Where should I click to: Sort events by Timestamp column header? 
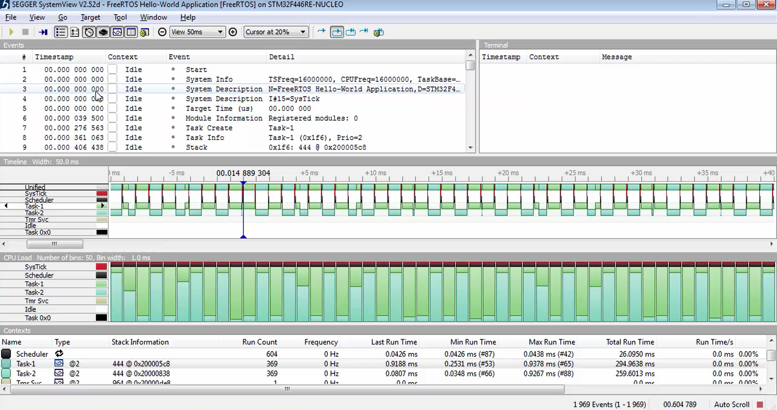(69, 57)
